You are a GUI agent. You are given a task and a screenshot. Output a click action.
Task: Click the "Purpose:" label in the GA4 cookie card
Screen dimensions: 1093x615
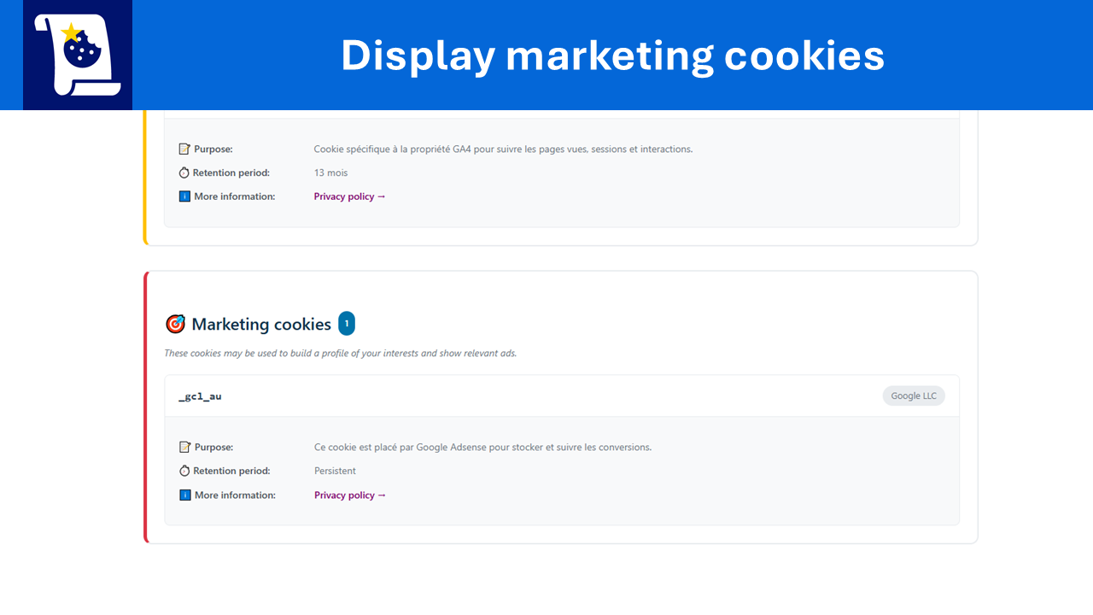213,149
